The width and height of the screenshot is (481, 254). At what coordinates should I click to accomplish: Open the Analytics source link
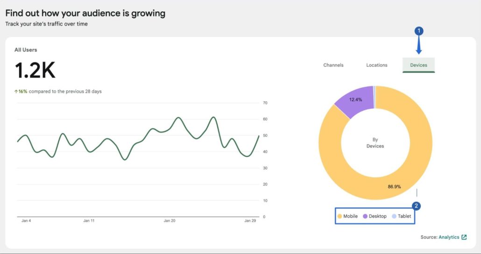449,237
